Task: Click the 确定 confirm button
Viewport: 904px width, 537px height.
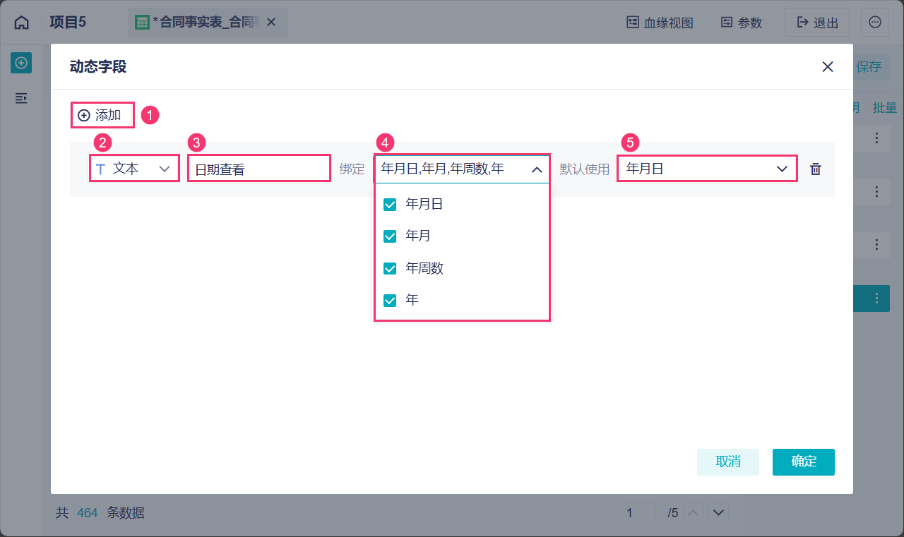Action: (x=803, y=461)
